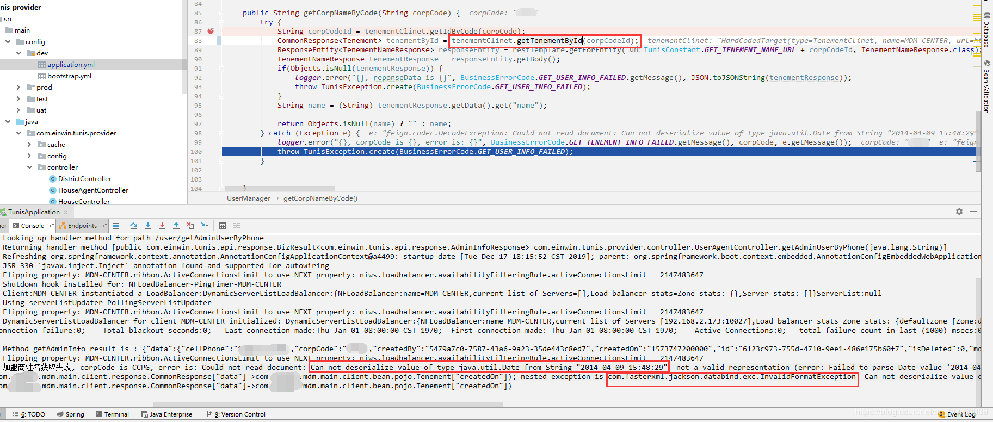Click the Run to Cursor icon
This screenshot has height=422, width=993.
(205, 226)
